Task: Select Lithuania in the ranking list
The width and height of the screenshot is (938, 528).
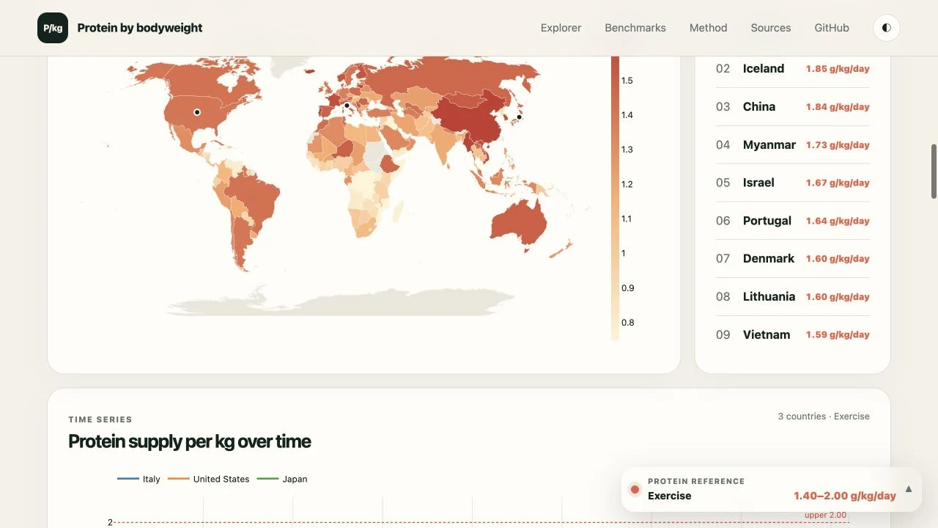Action: point(793,297)
